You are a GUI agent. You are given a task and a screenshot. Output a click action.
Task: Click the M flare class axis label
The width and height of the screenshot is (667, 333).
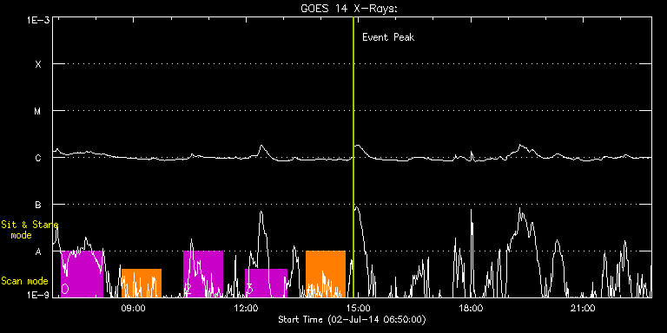click(38, 111)
